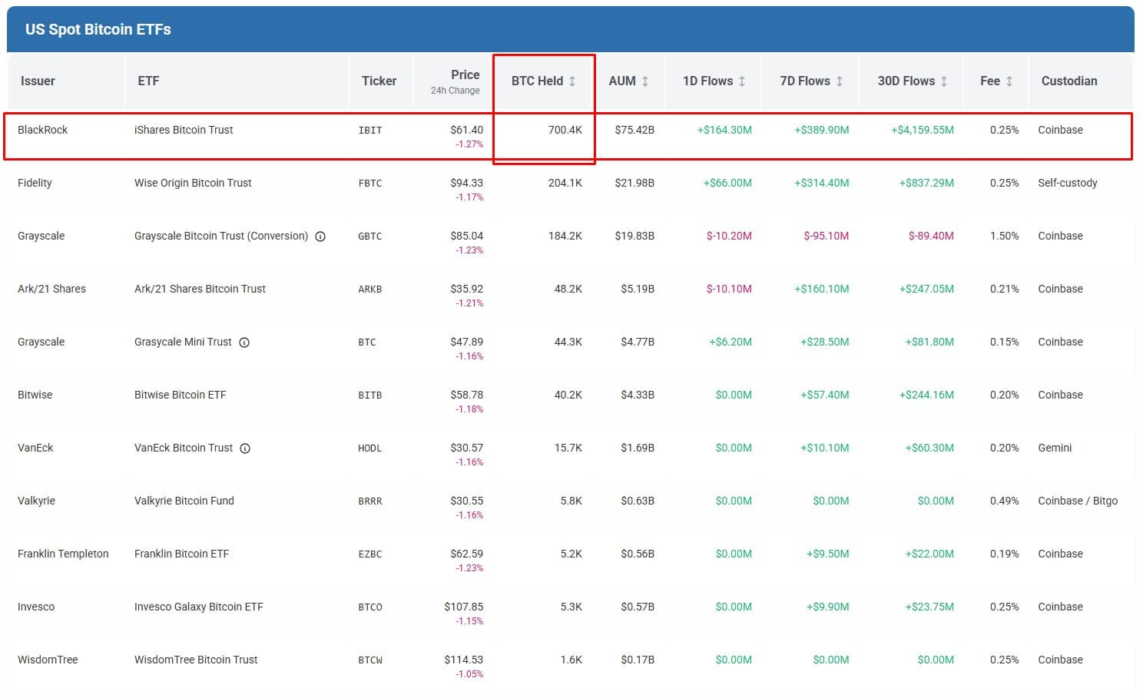Image resolution: width=1143 pixels, height=698 pixels.
Task: Open iShares Bitcoin Trust entry
Action: [184, 130]
